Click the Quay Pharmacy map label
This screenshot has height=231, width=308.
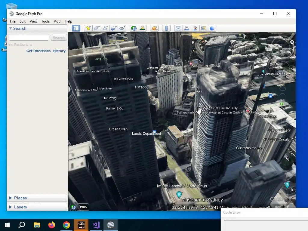(x=279, y=130)
